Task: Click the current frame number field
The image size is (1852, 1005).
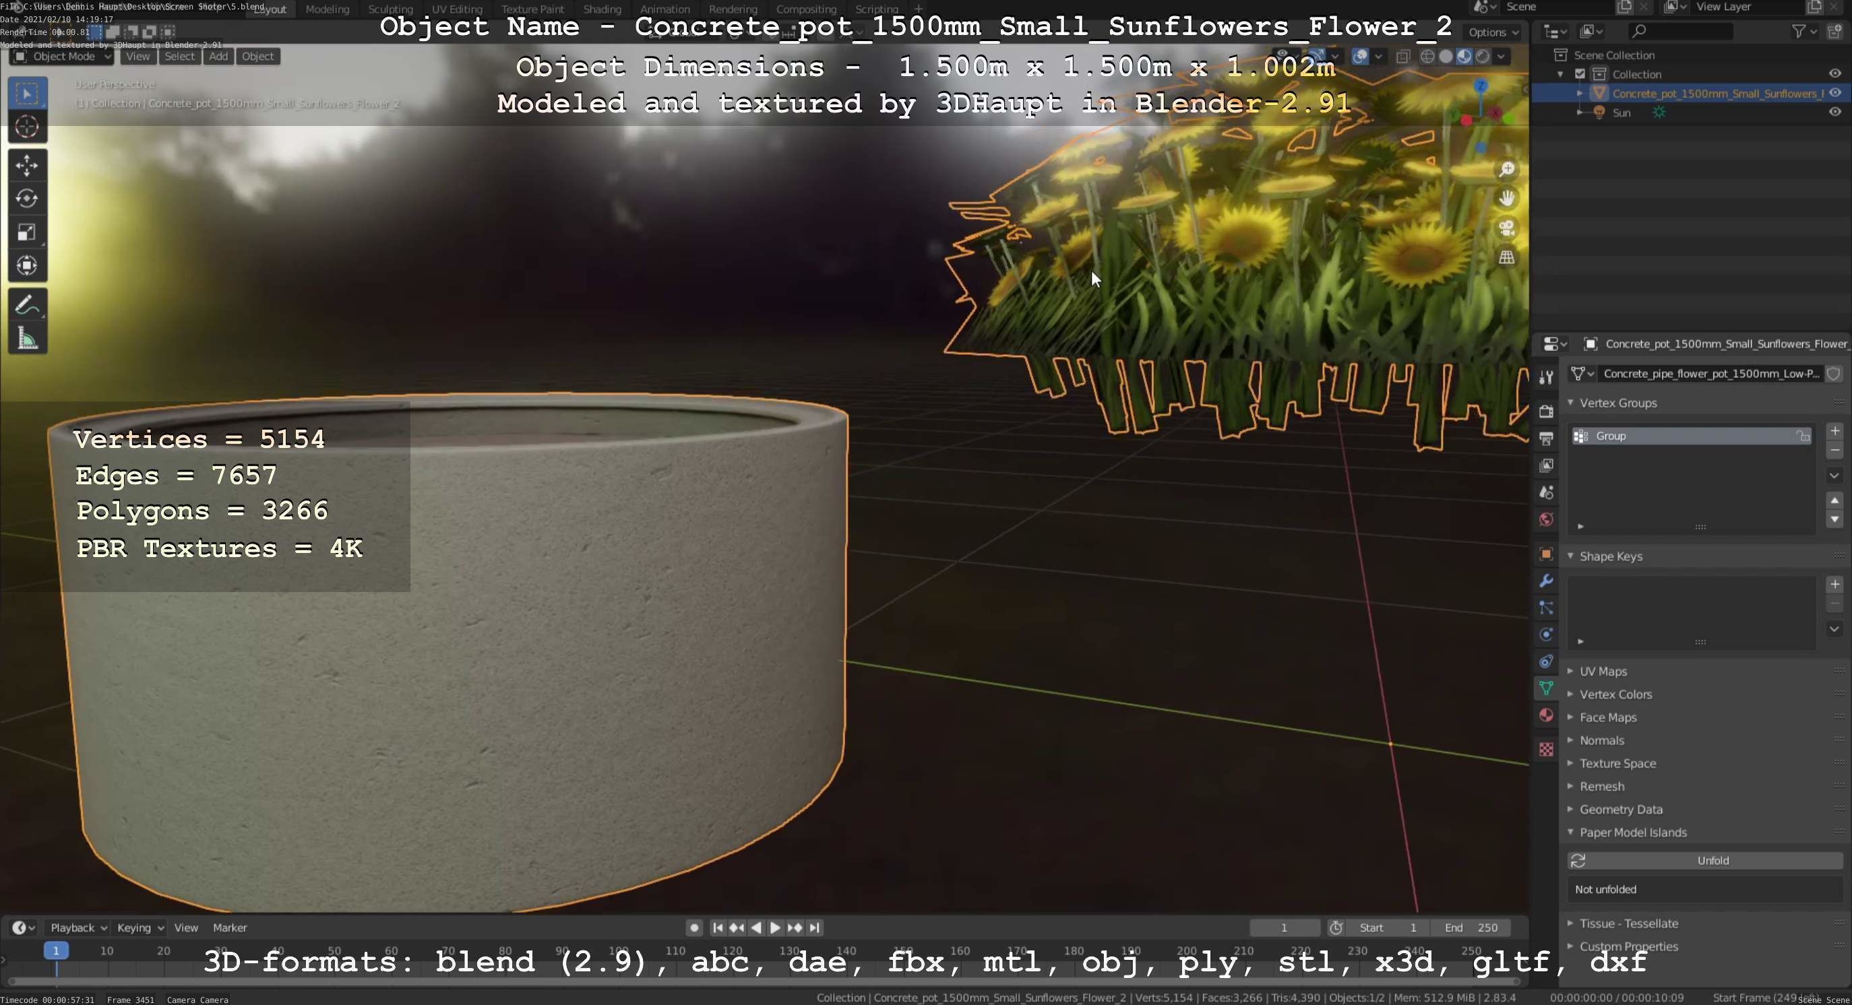Action: 1284,928
